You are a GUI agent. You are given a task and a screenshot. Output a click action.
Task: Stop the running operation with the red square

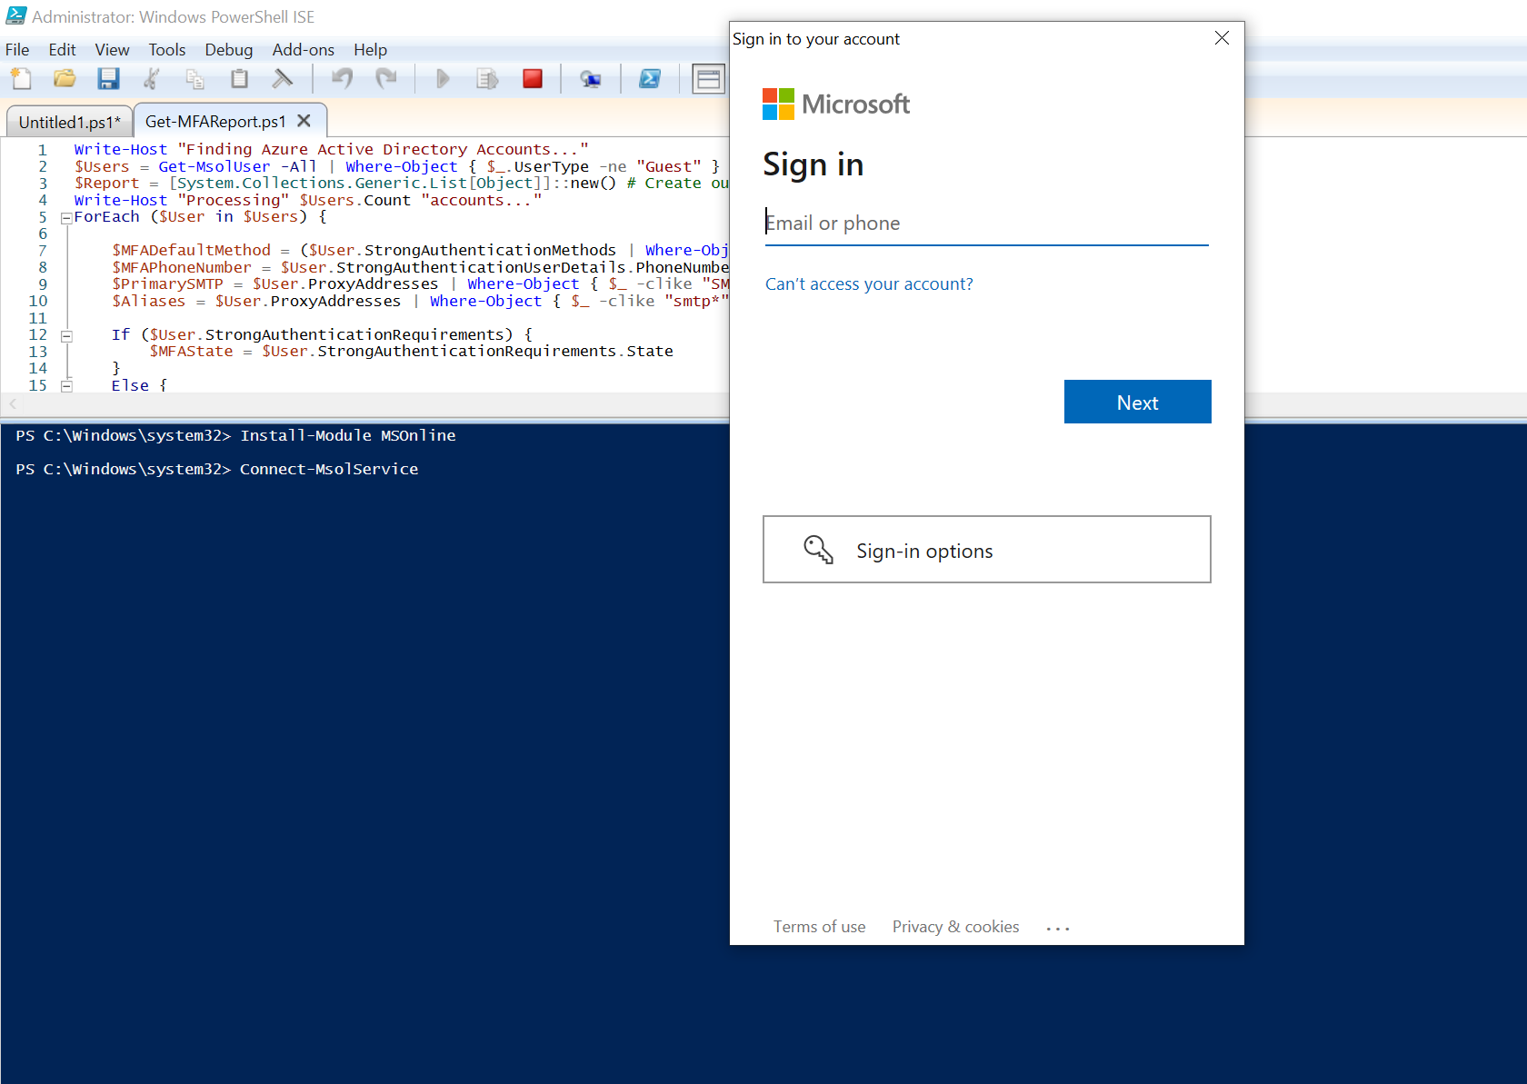click(x=533, y=79)
